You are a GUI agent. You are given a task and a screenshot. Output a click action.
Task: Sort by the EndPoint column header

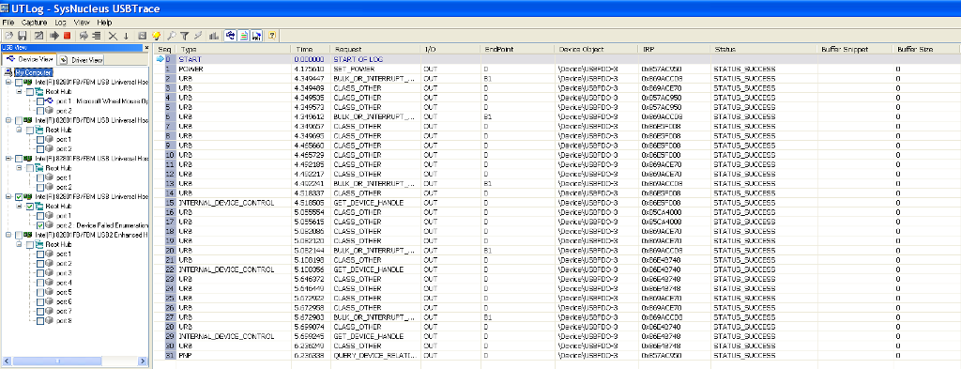517,49
